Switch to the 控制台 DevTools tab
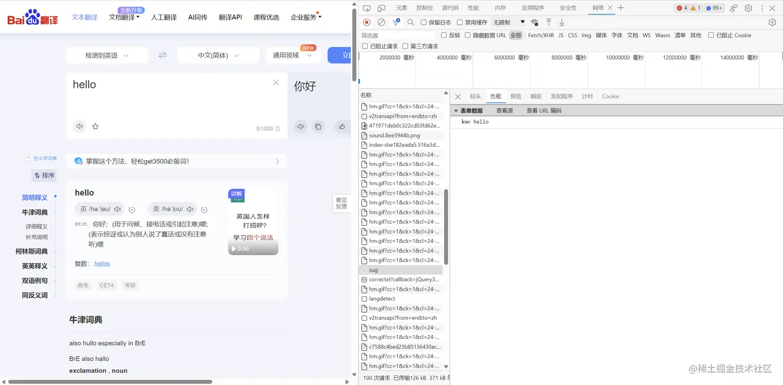 tap(424, 8)
